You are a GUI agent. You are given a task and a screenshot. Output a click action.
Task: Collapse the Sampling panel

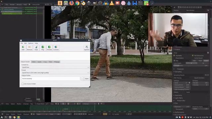tap(178, 72)
